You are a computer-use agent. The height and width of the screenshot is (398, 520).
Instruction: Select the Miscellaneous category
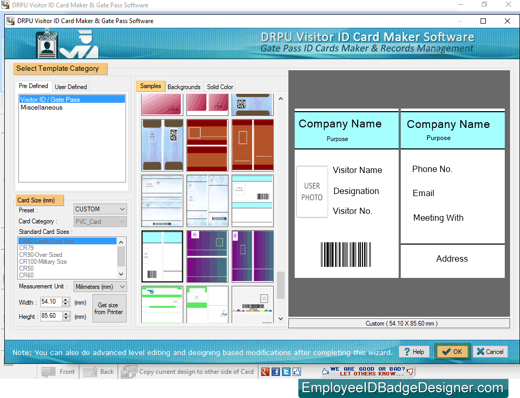click(72, 107)
